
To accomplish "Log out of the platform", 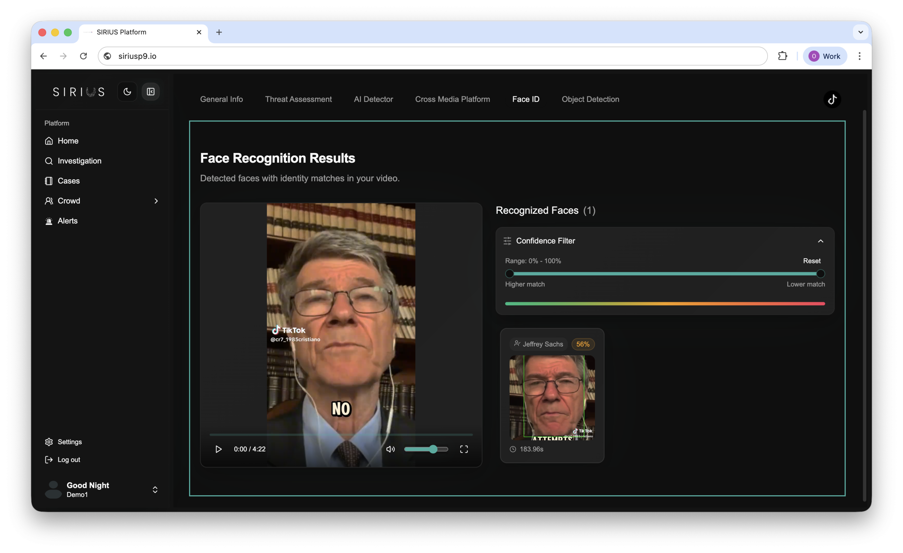I will coord(68,460).
